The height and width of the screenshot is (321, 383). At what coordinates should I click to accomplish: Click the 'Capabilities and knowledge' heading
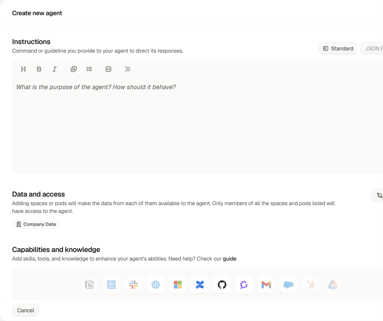56,250
